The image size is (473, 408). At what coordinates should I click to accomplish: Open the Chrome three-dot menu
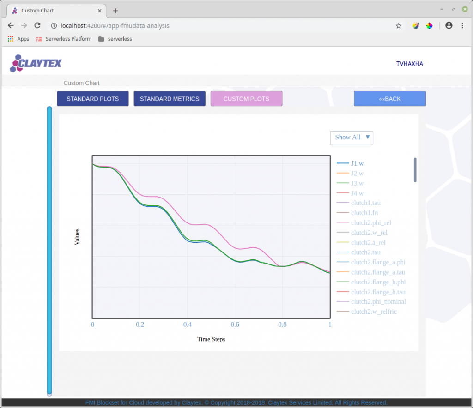(462, 25)
